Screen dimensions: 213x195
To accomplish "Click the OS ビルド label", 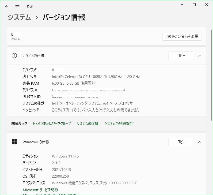I will [29, 176].
